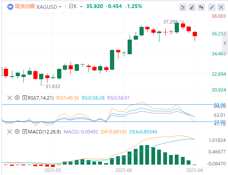Expand the right side panel arrow
Screen dimensions: 228x175
[x=225, y=43]
